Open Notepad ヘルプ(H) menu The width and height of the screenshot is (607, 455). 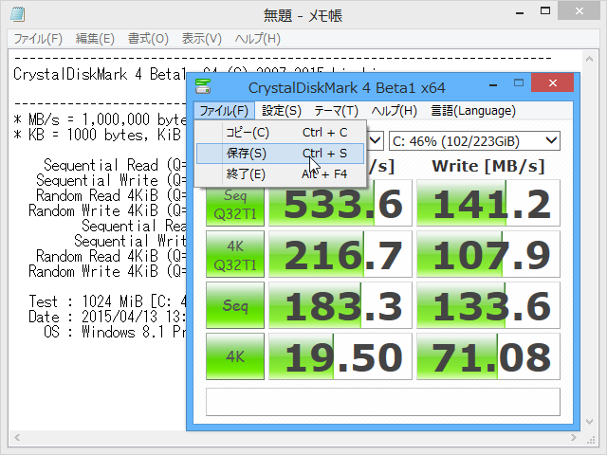click(x=257, y=39)
